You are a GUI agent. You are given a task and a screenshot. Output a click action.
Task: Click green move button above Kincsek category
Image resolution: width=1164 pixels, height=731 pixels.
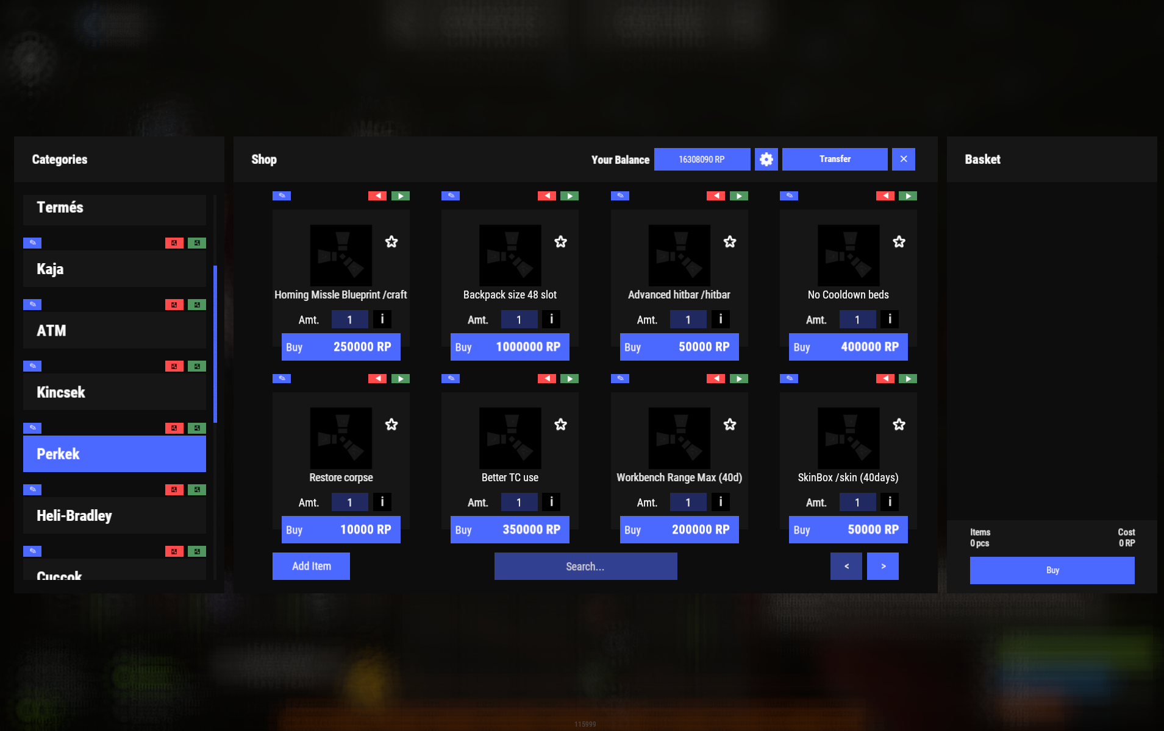click(196, 366)
